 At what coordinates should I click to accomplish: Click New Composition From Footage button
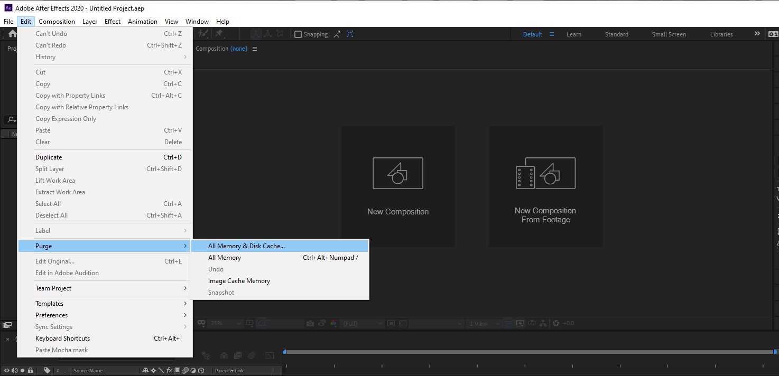tap(545, 186)
